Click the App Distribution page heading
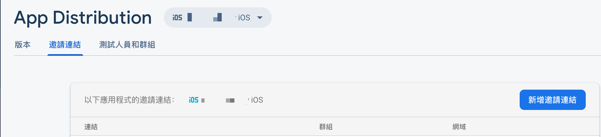The width and height of the screenshot is (601, 137). [83, 18]
